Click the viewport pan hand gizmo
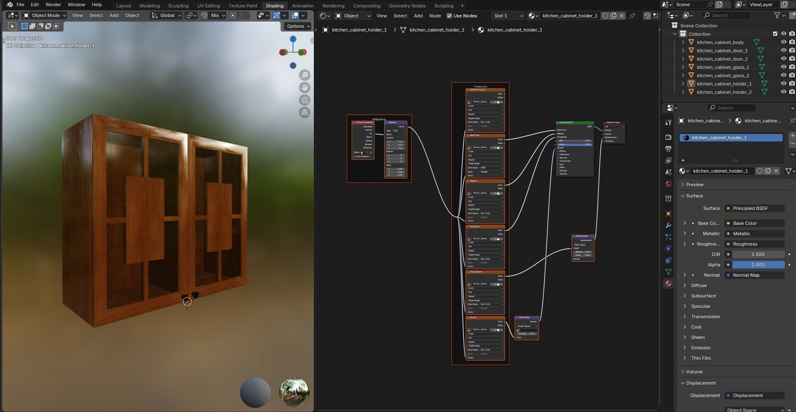Image resolution: width=796 pixels, height=412 pixels. tap(305, 88)
